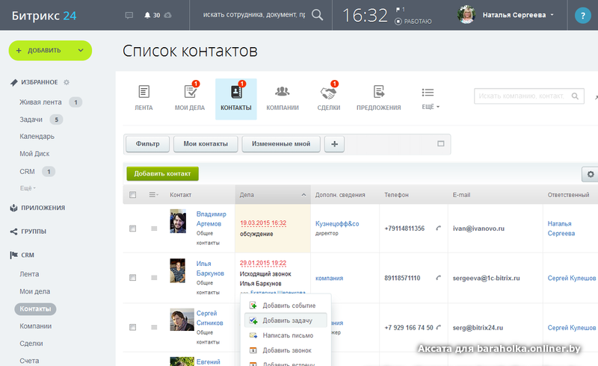Open Кузнецофф&со company link
The width and height of the screenshot is (598, 366).
click(x=337, y=224)
